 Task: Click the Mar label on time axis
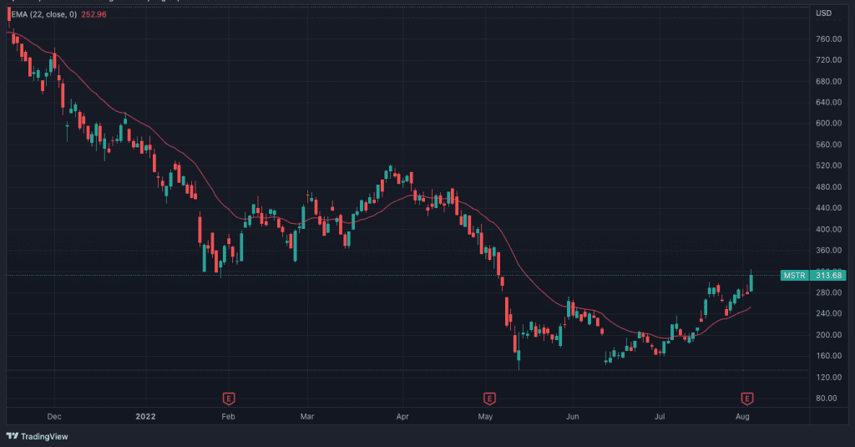click(x=307, y=416)
